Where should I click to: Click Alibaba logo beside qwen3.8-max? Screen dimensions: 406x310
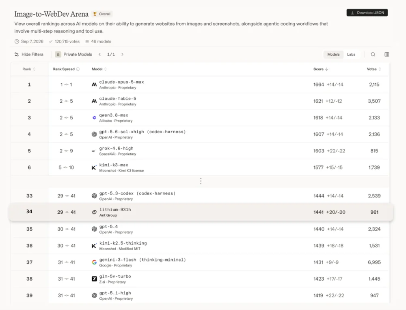(x=94, y=118)
